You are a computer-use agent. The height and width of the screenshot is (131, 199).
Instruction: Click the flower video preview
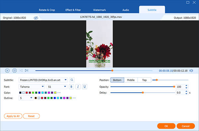pos(99,44)
